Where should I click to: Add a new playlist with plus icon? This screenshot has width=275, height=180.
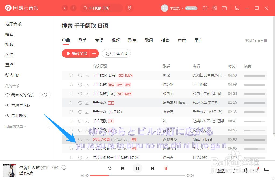(48, 127)
